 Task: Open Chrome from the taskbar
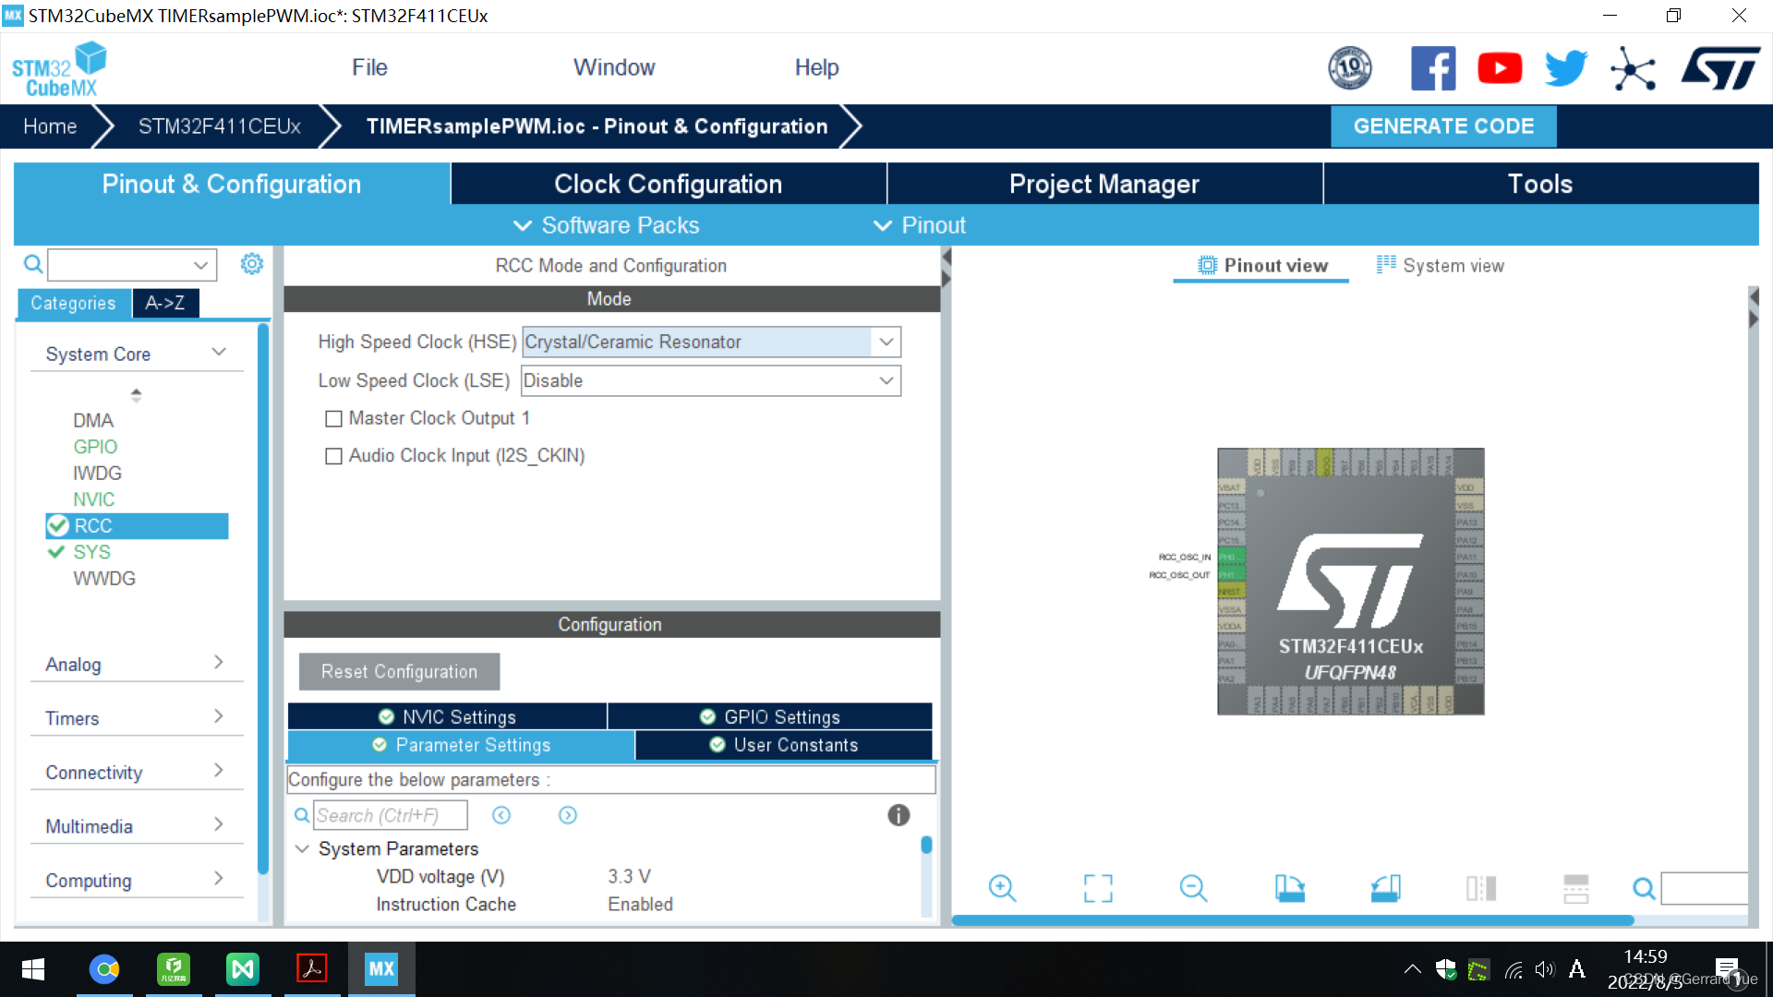coord(104,968)
